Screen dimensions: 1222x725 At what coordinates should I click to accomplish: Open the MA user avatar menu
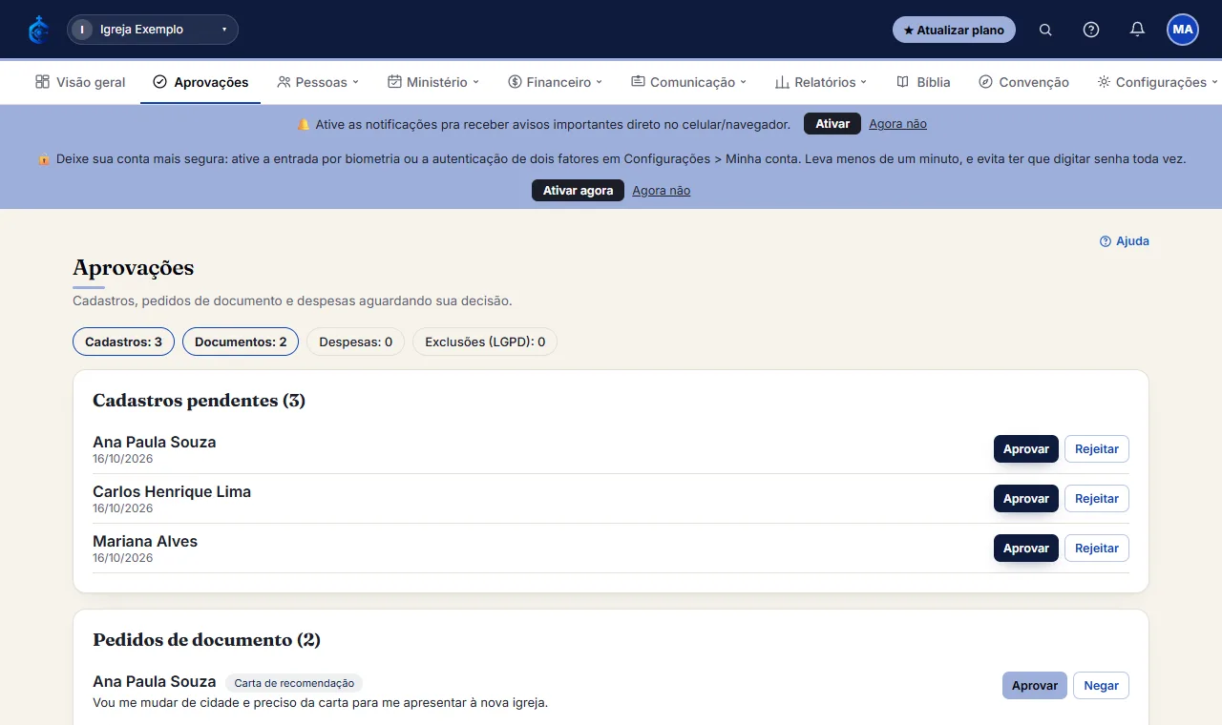click(x=1183, y=30)
